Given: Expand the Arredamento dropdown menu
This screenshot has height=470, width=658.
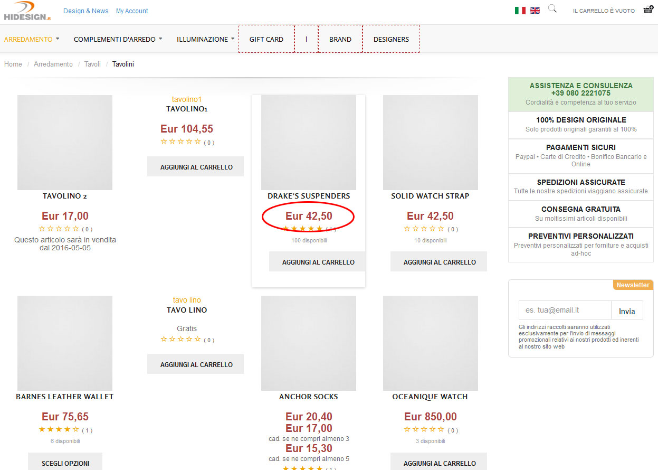Looking at the screenshot, I should coord(32,39).
